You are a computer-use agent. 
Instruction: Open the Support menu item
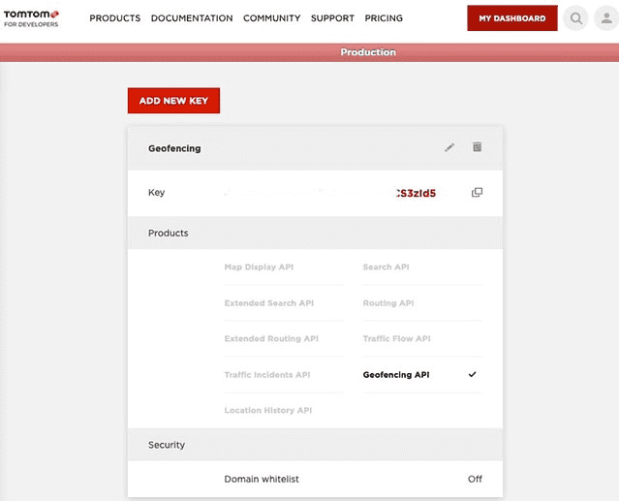(x=332, y=18)
